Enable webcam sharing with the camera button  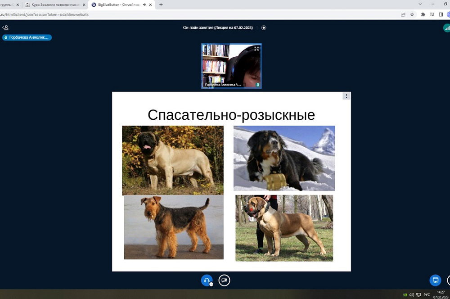(224, 280)
